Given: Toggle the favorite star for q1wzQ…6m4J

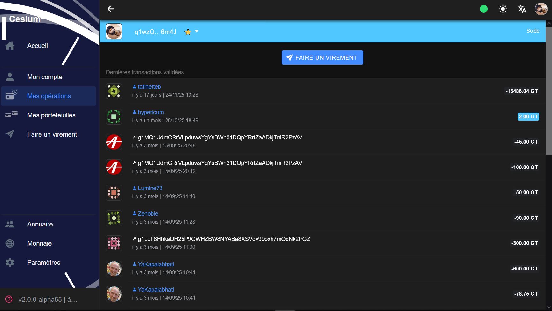Looking at the screenshot, I should [188, 32].
